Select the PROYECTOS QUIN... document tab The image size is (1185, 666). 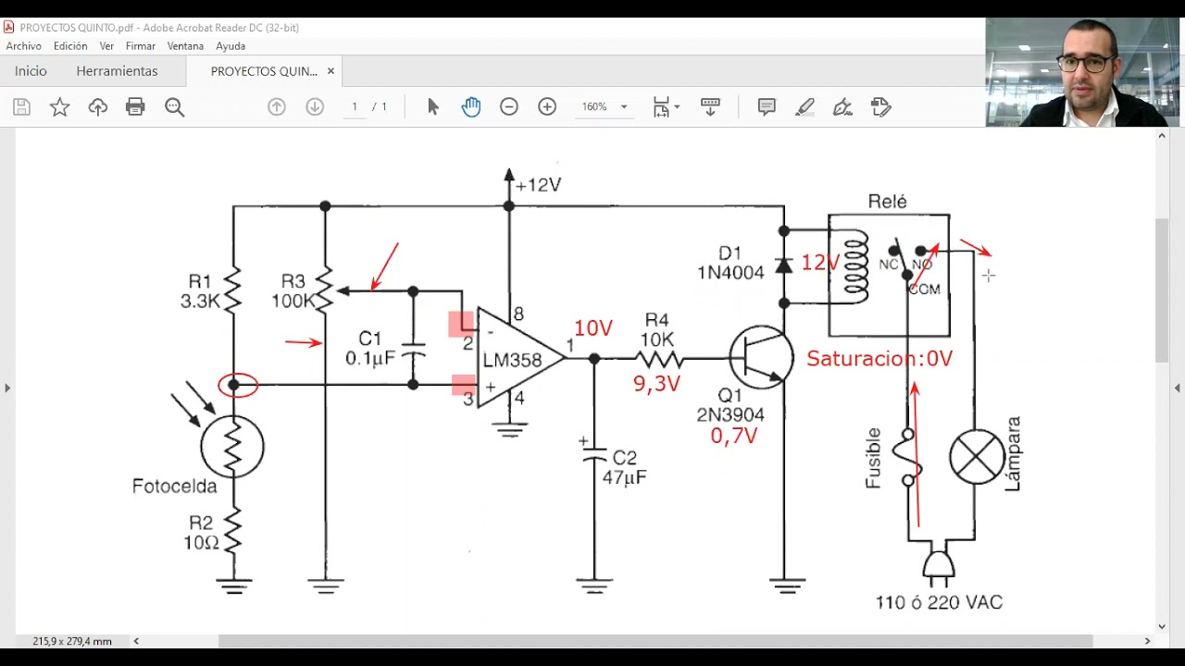264,71
